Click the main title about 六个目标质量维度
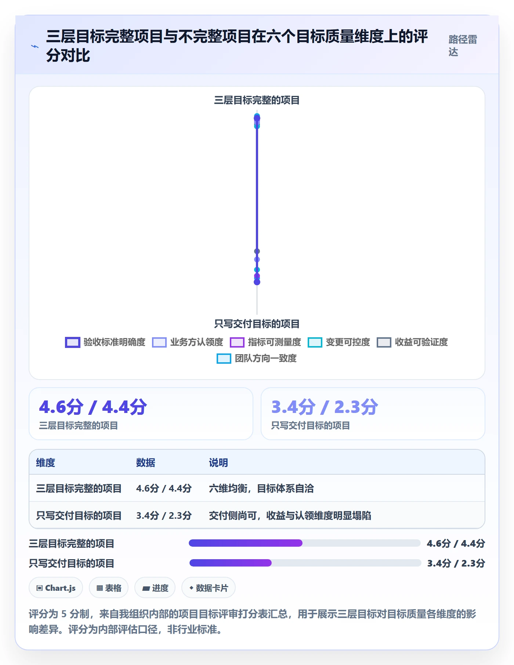Image resolution: width=514 pixels, height=665 pixels. pos(237,46)
